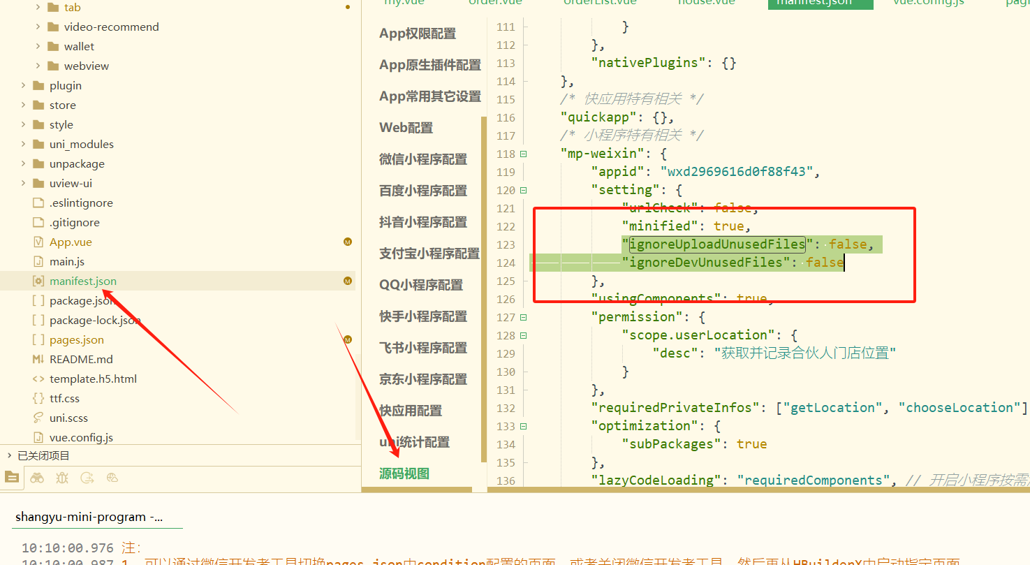Screen dimensions: 1030x565
Task: Click the template.h5.html code file icon
Action: pos(38,379)
